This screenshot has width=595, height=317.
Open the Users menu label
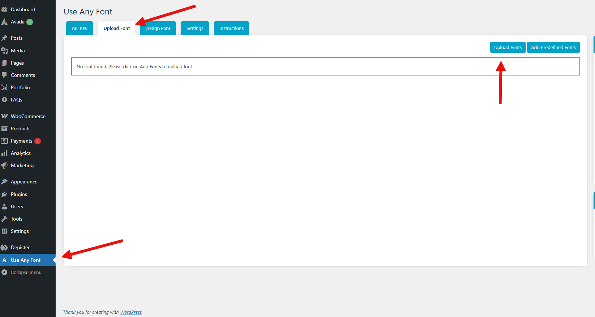point(17,207)
